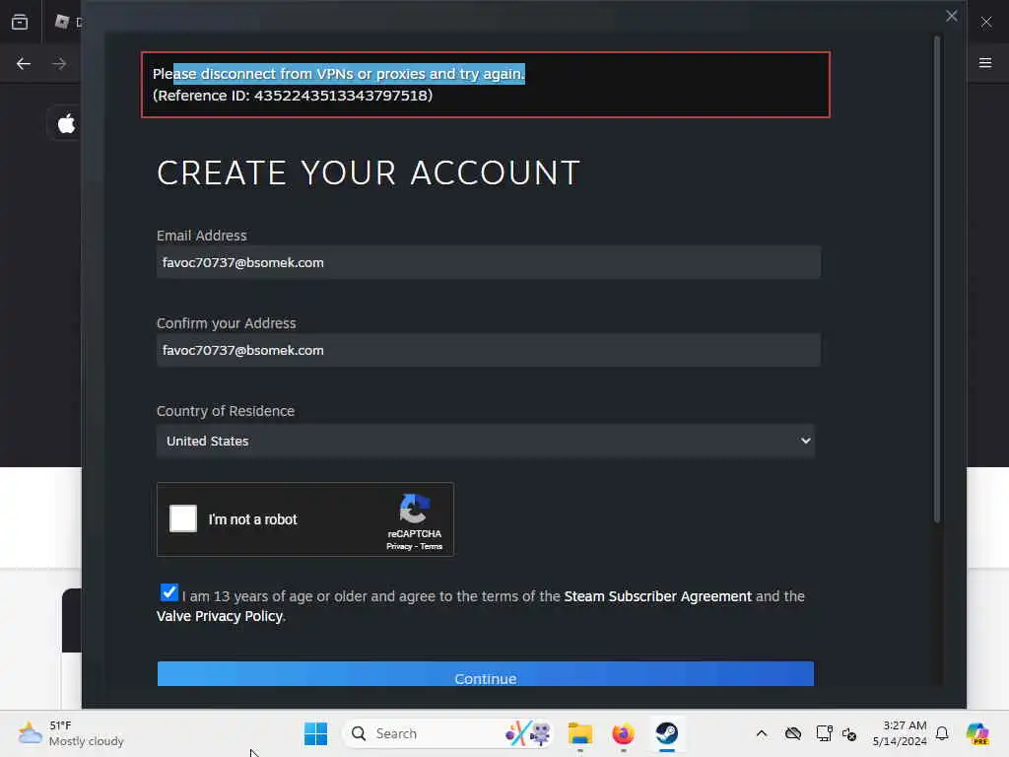Uncheck the 13 years of age agreement
Viewport: 1009px width, 757px height.
click(x=169, y=592)
